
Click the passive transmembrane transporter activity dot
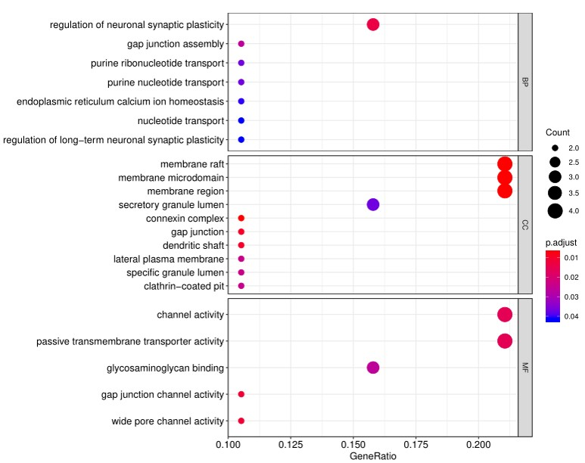click(x=505, y=341)
